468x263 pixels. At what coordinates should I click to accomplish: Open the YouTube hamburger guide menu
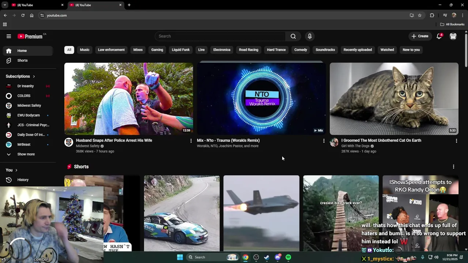click(x=9, y=36)
